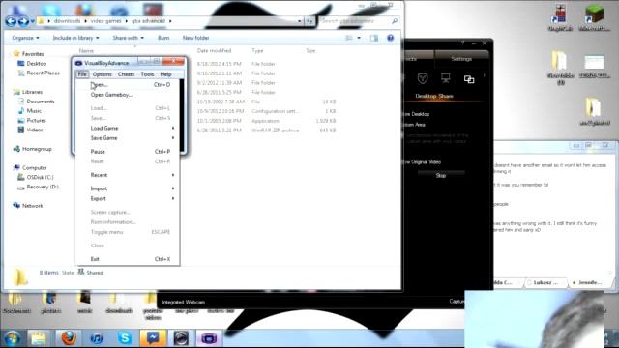Screen dimensions: 619x348
Task: Click the Type column header
Action: [257, 51]
